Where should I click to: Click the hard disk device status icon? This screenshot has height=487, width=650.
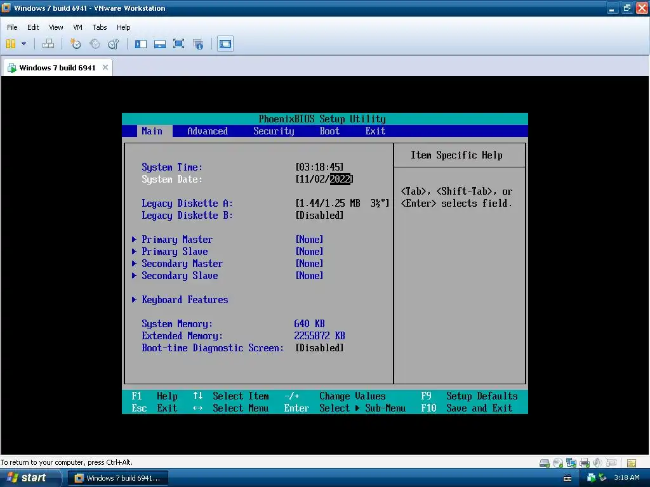tap(544, 462)
